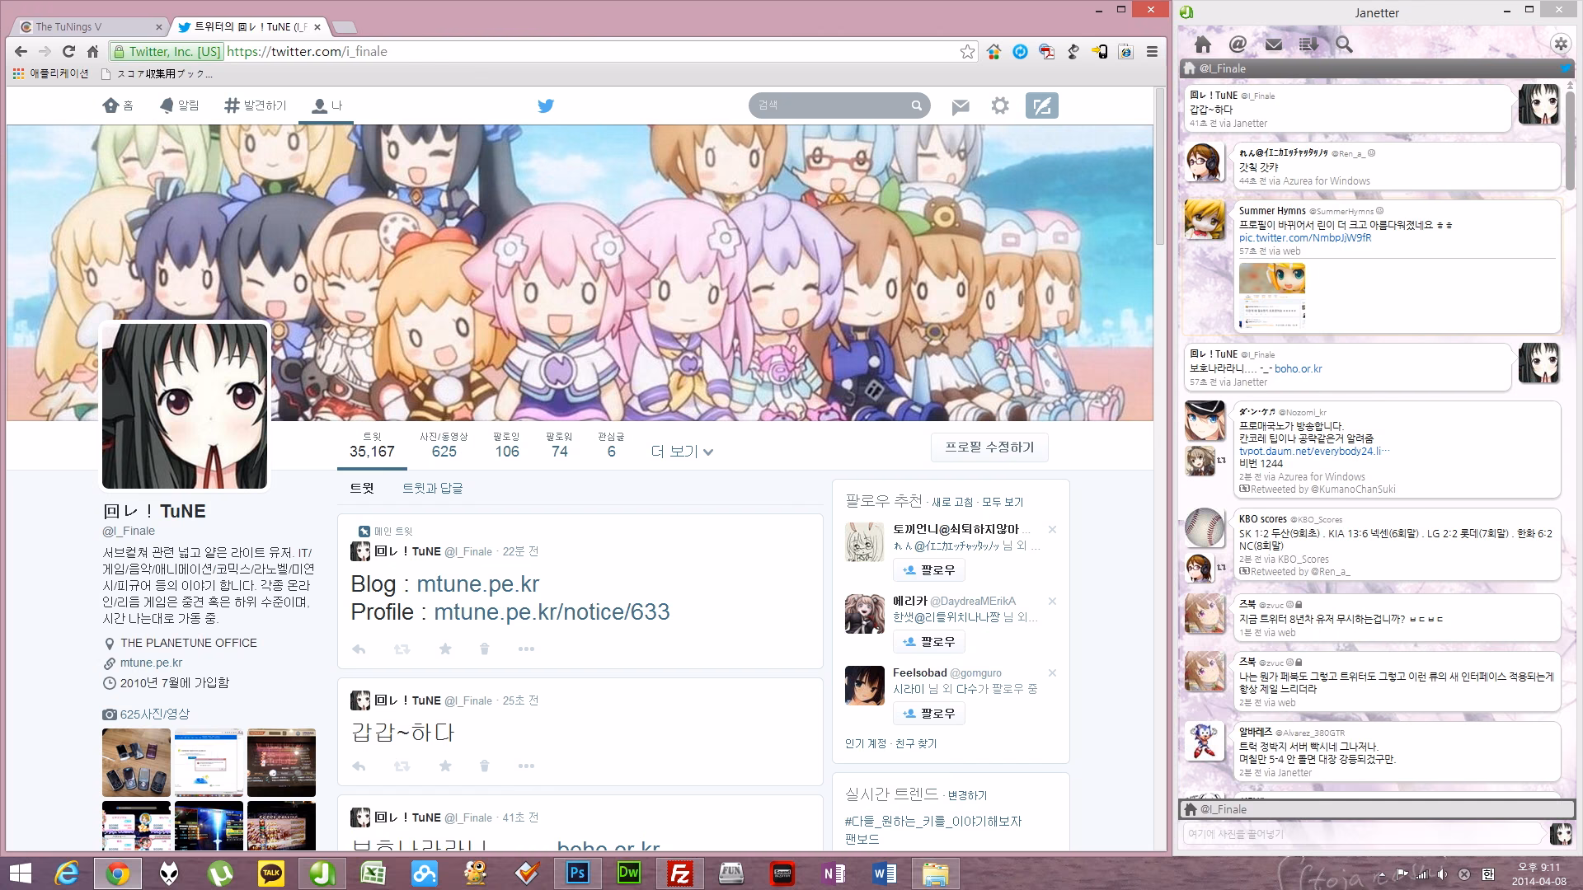The width and height of the screenshot is (1583, 890).
Task: Open Twitter settings gear dropdown
Action: 999,105
